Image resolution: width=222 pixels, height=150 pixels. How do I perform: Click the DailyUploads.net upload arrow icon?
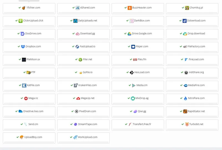point(75,21)
